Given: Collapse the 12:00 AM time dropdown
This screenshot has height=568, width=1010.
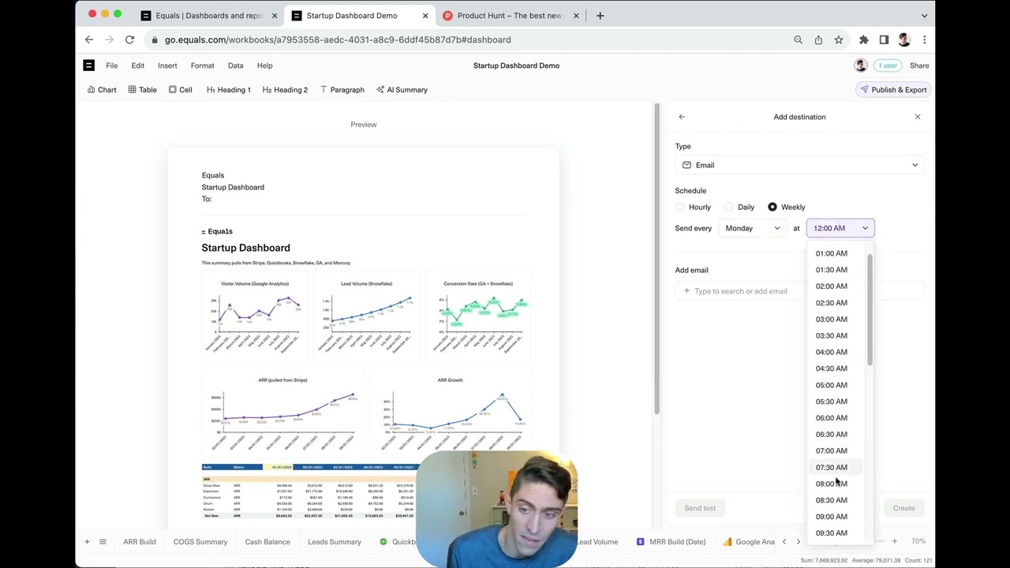Looking at the screenshot, I should point(840,228).
